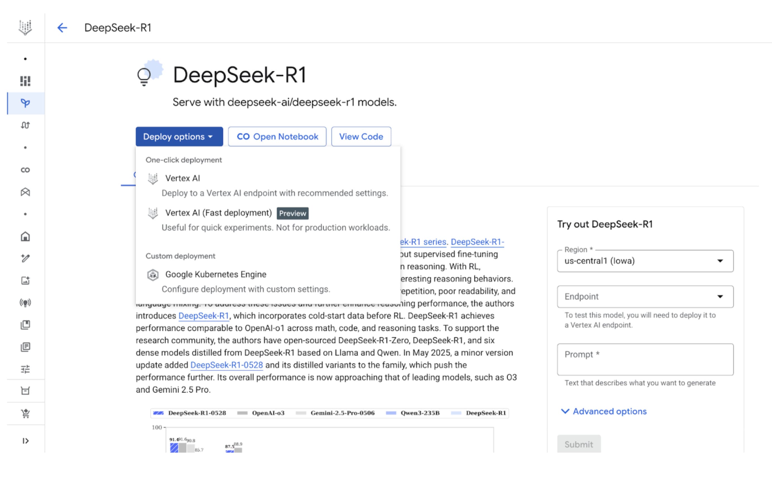Open the broadcasting lightbulb sidebar icon
Screen dimensions: 772x478
point(25,303)
